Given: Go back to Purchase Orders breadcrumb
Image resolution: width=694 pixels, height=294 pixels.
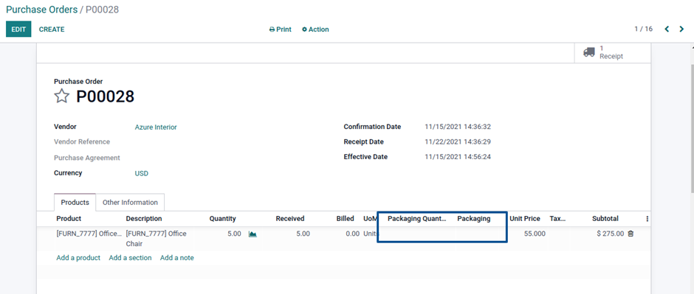Looking at the screenshot, I should tap(41, 10).
